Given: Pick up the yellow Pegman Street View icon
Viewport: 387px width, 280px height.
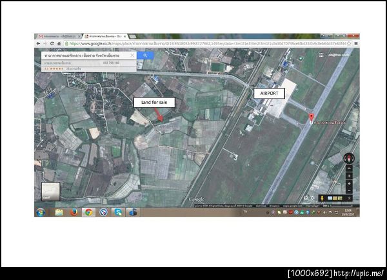Looking at the screenshot, I should tap(322, 198).
